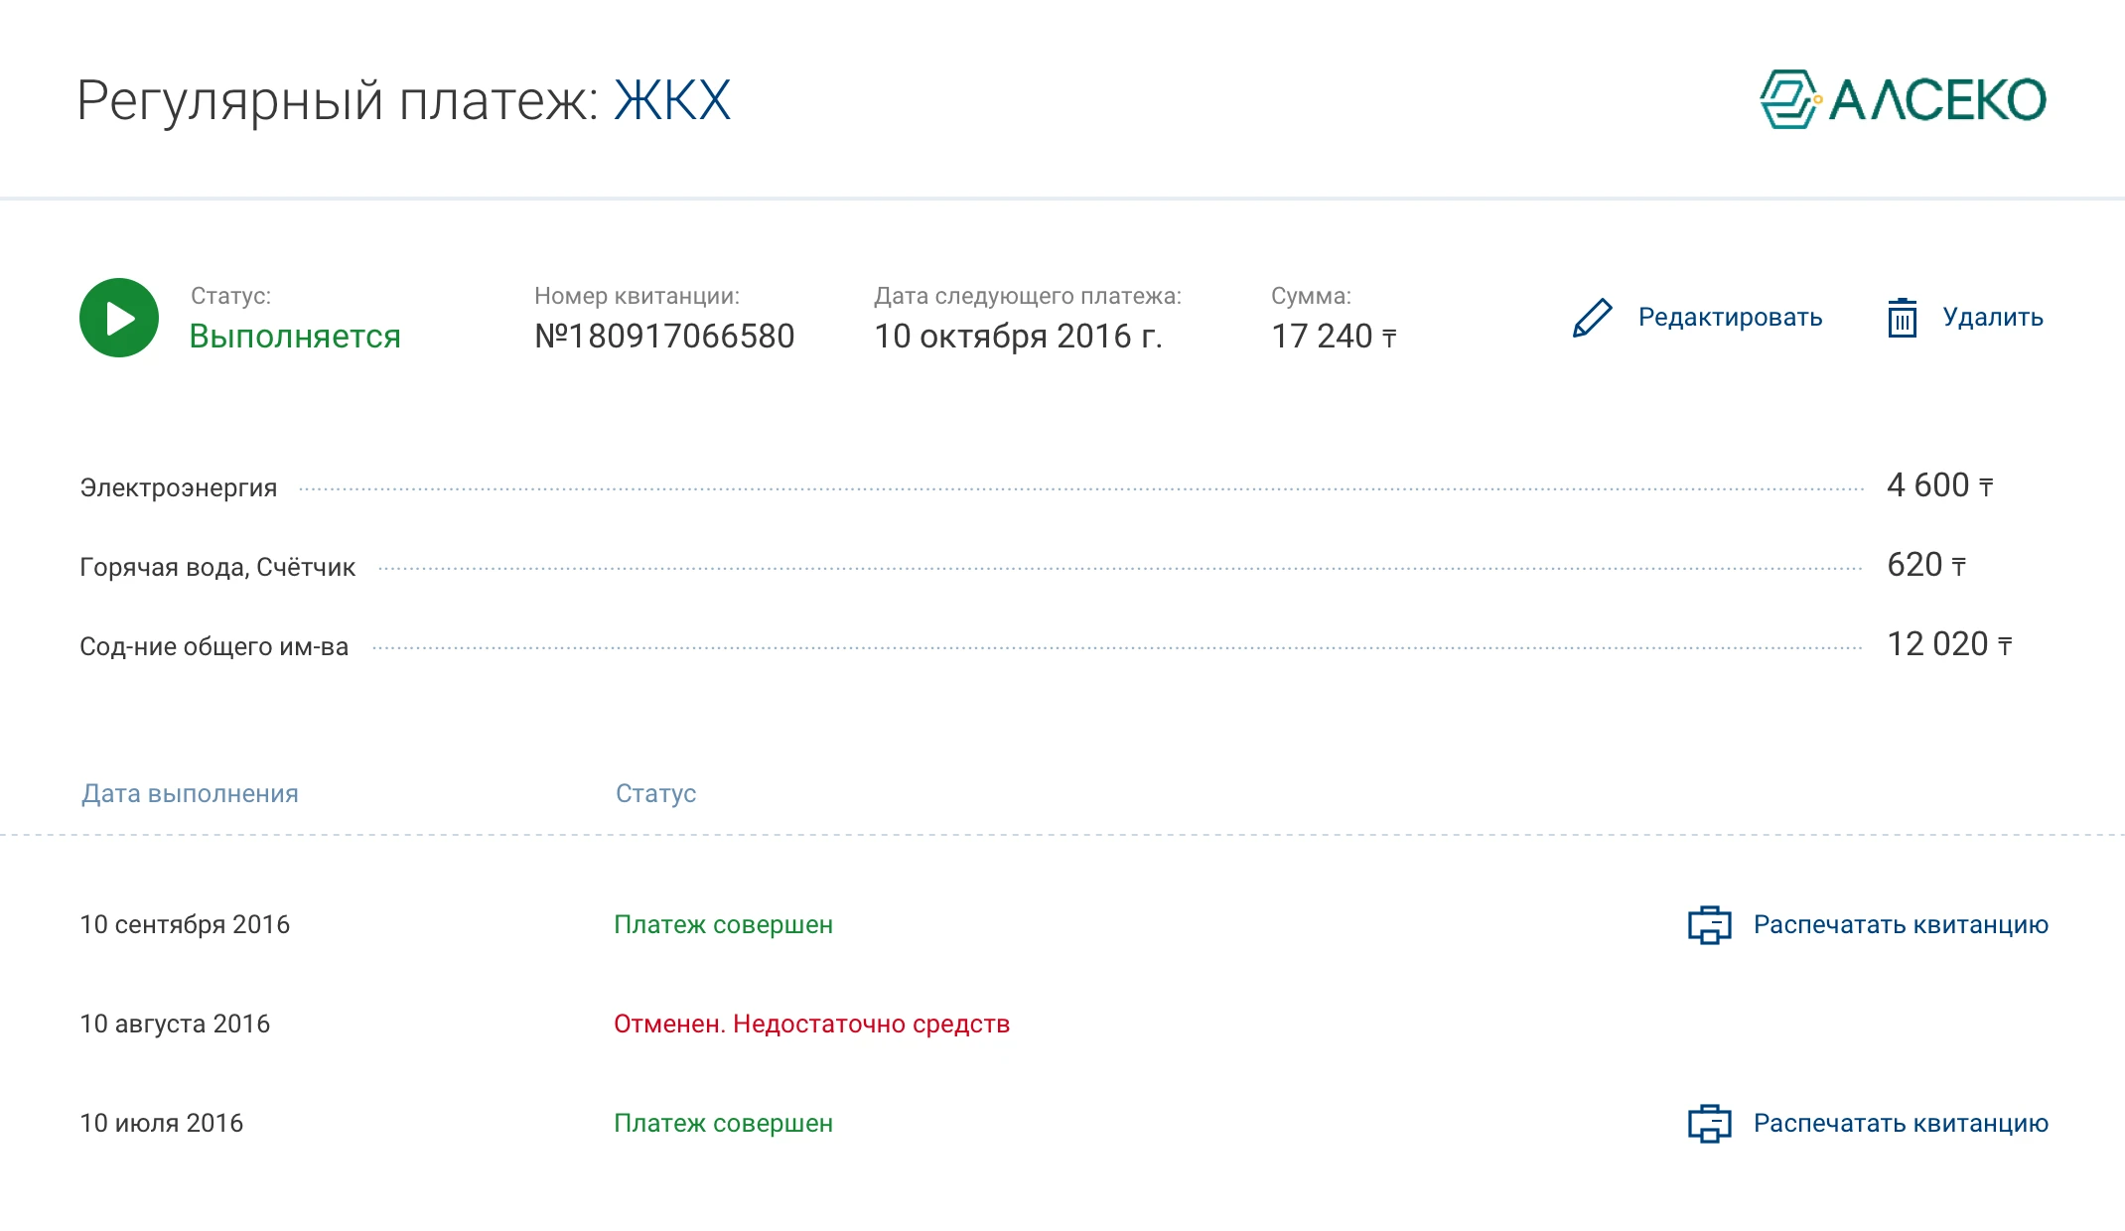Select the Электроэнергия line item
The height and width of the screenshot is (1231, 2125).
[x=179, y=488]
